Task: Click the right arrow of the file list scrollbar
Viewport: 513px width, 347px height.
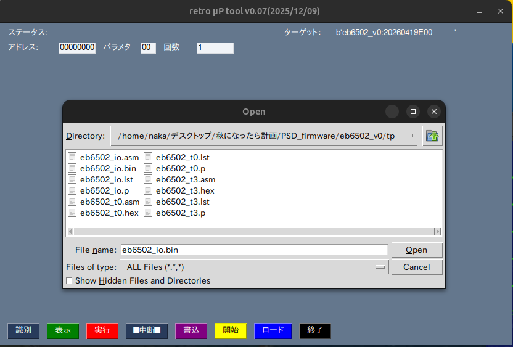Action: tap(438, 232)
